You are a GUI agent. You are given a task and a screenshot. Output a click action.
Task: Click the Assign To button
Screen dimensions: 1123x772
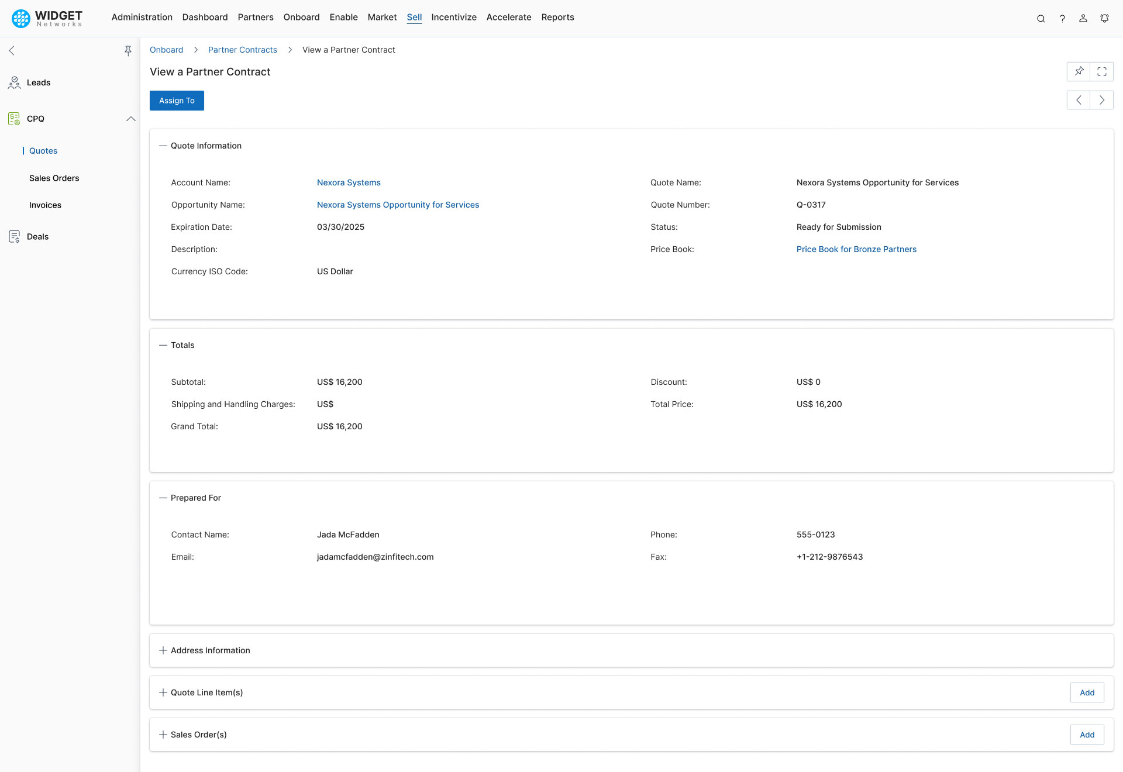176,100
